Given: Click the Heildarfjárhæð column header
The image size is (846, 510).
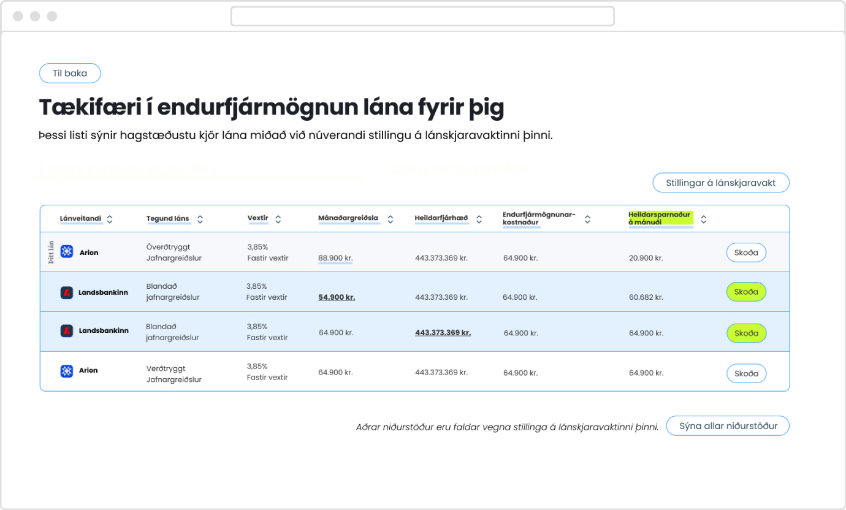Looking at the screenshot, I should point(441,218).
